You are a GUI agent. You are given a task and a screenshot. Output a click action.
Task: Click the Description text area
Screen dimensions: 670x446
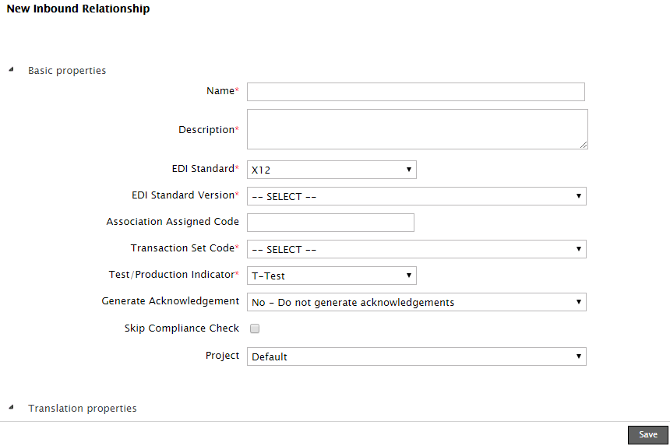[415, 128]
